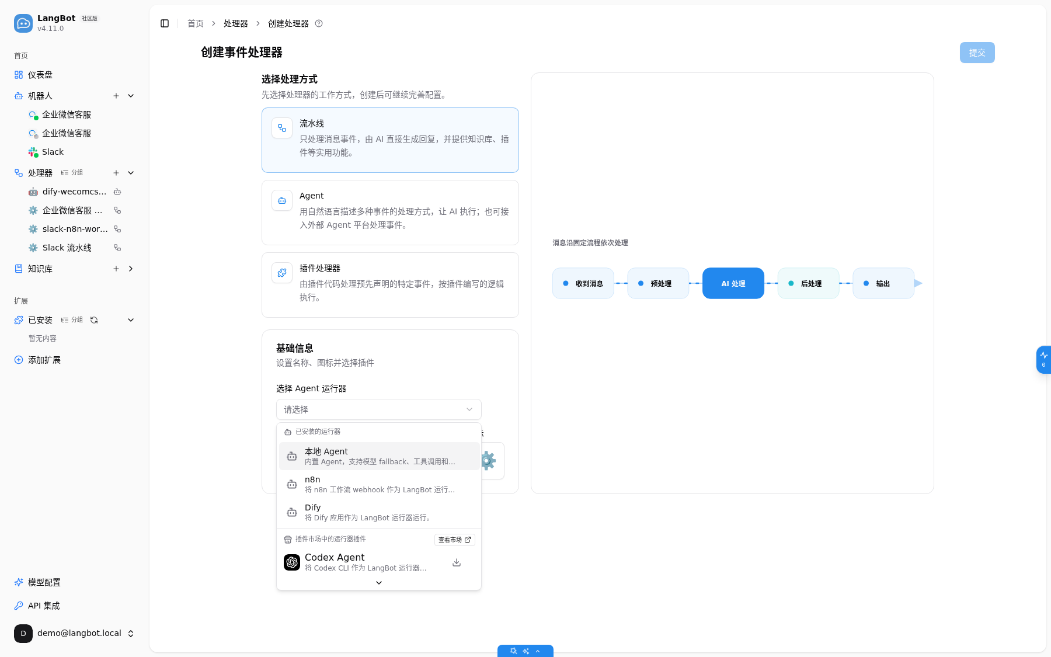
Task: Open the floating activity widget on right edge
Action: [1043, 360]
